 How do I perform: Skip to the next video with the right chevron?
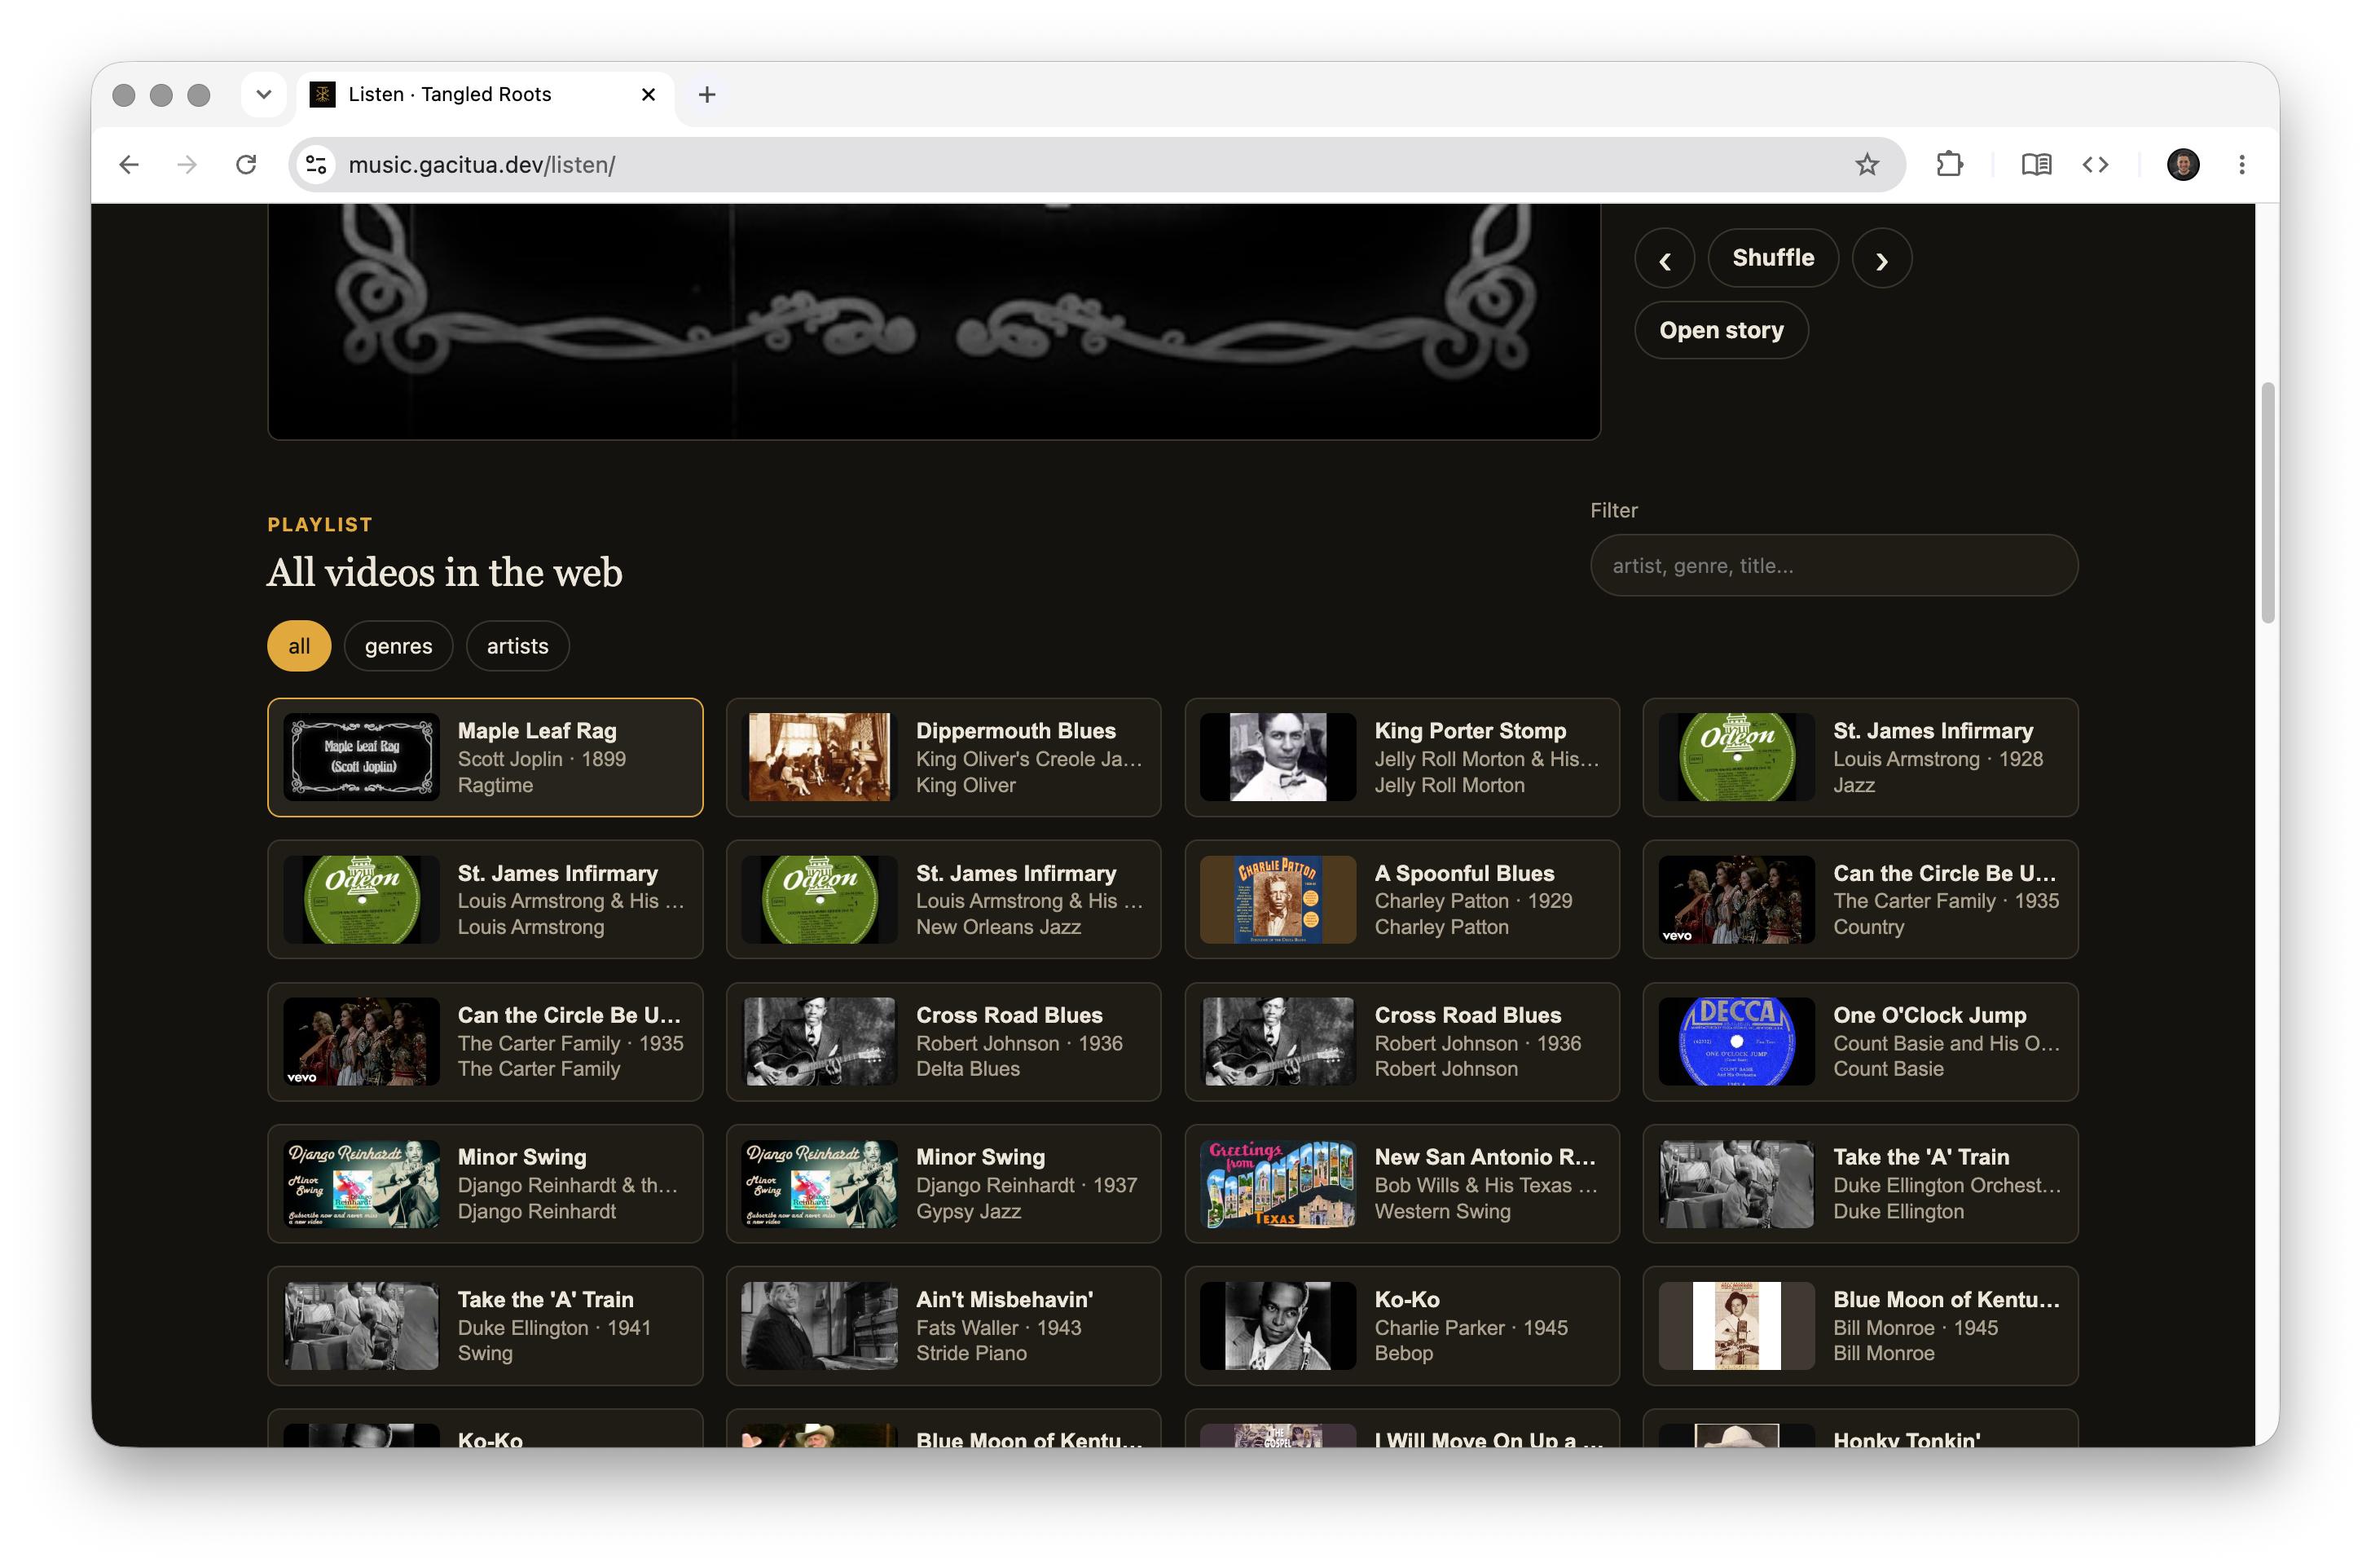pos(1881,259)
